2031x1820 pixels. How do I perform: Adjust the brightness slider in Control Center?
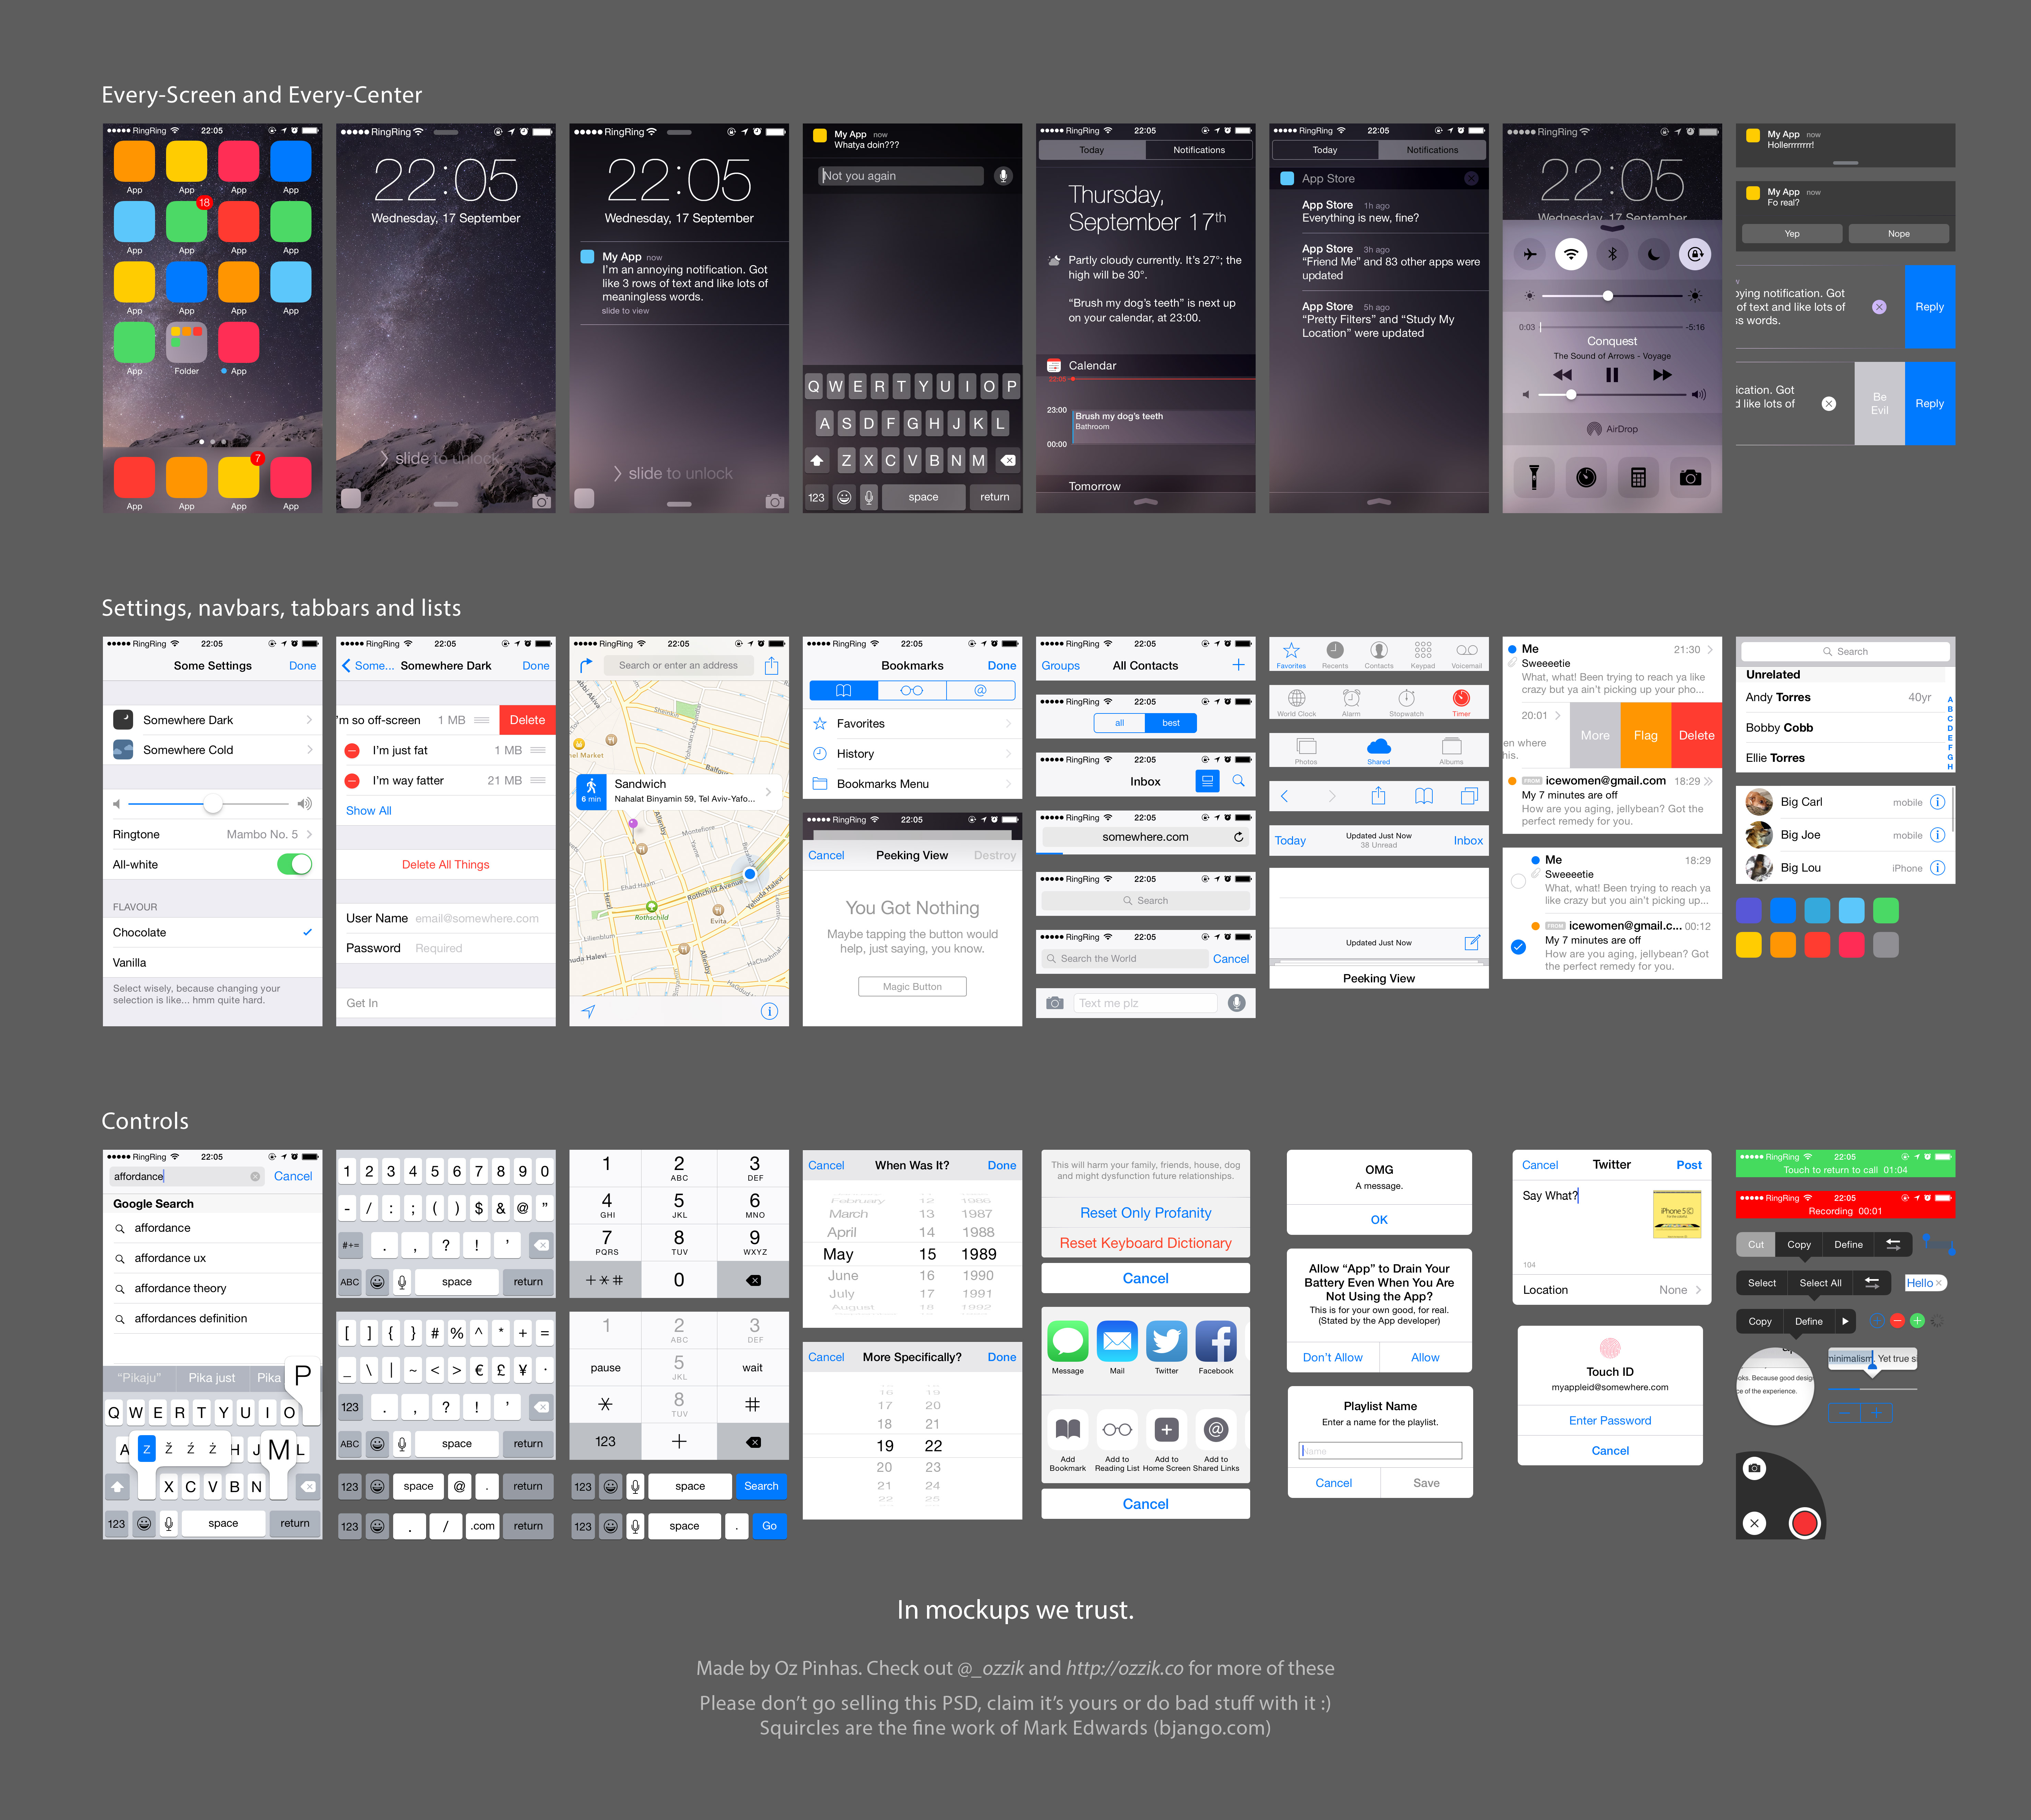click(1608, 296)
